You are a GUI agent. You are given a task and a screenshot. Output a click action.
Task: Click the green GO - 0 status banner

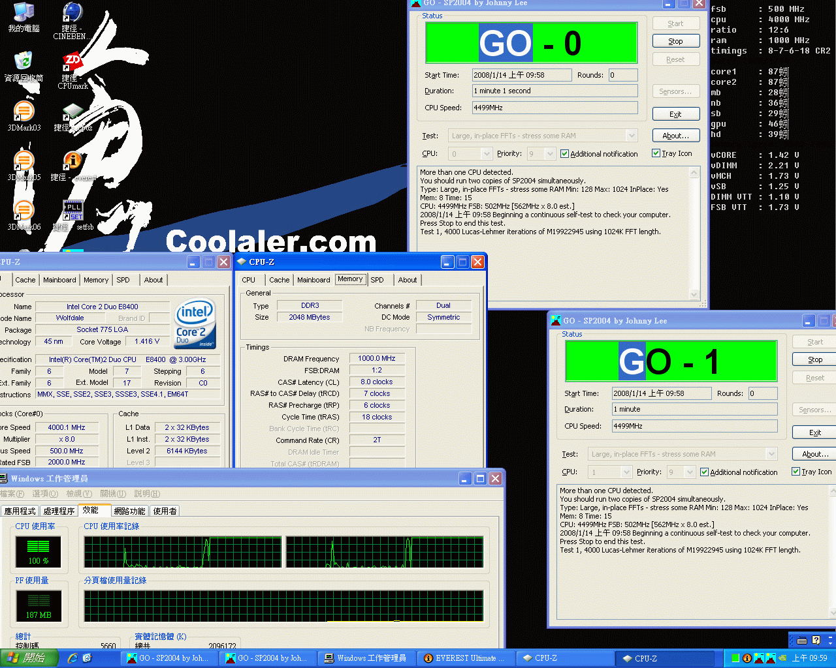point(531,43)
